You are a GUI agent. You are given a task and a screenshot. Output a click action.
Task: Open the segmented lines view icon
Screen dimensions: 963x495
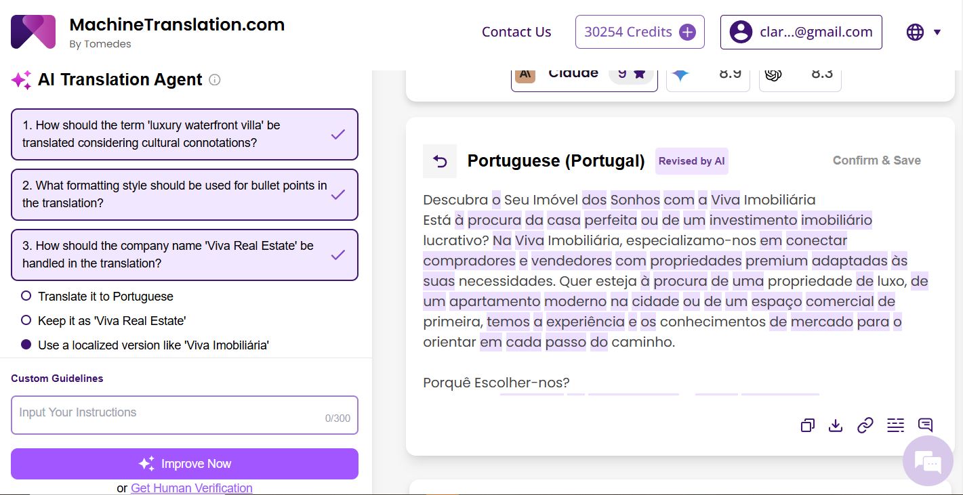(x=895, y=425)
